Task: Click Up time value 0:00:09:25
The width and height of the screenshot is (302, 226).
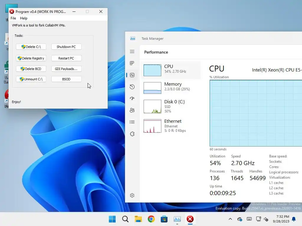Action: pyautogui.click(x=223, y=193)
